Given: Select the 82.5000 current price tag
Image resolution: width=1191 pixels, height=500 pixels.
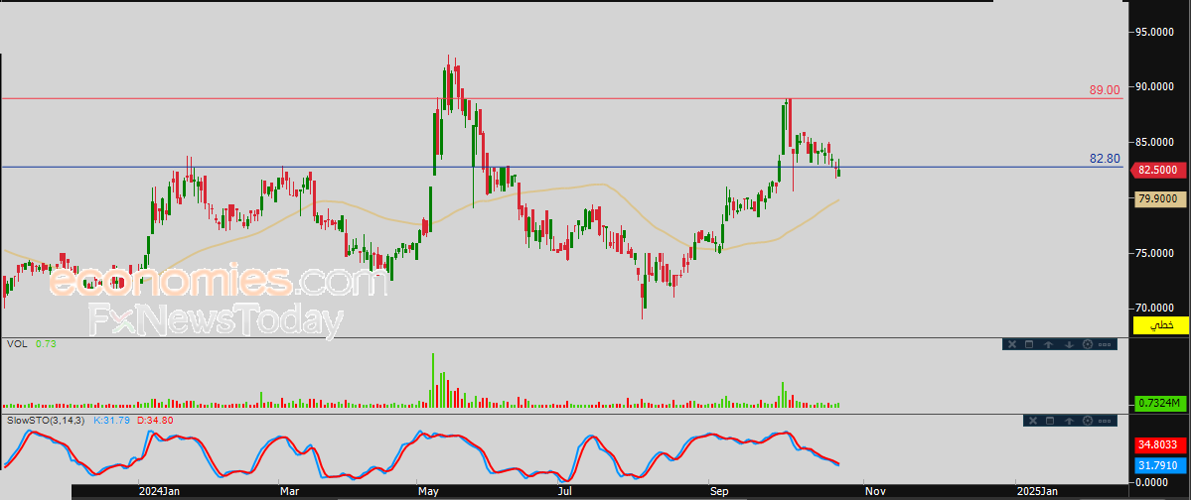Looking at the screenshot, I should 1160,171.
